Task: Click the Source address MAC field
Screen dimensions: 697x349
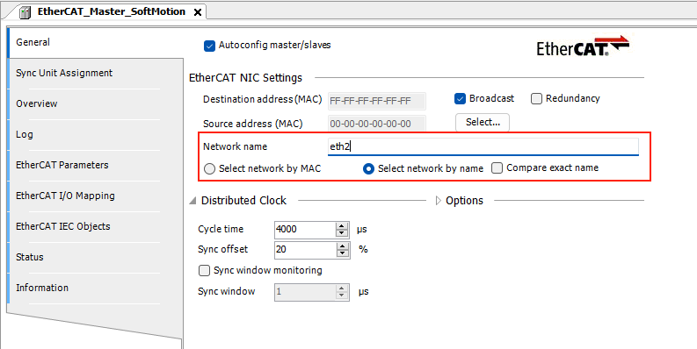Action: (377, 124)
